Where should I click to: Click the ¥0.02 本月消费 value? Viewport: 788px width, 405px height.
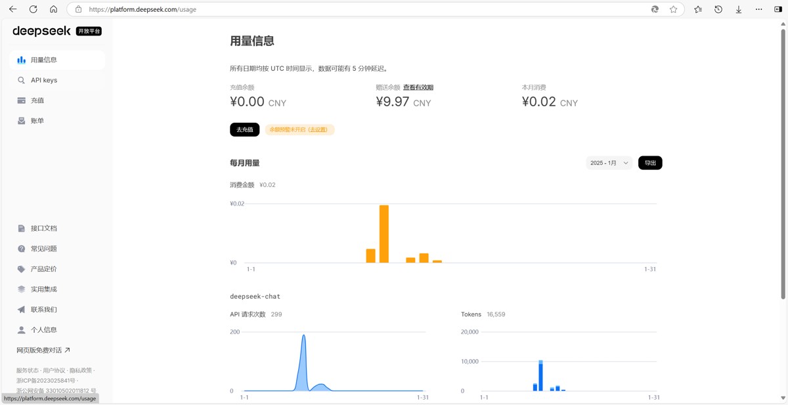coord(538,102)
